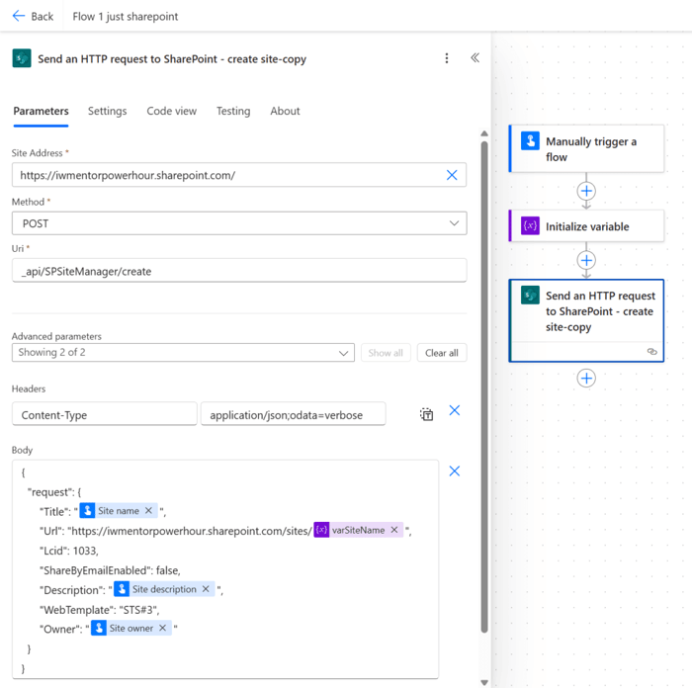Click the panel vertical scrollbar thumb
The width and height of the screenshot is (692, 688).
point(484,387)
